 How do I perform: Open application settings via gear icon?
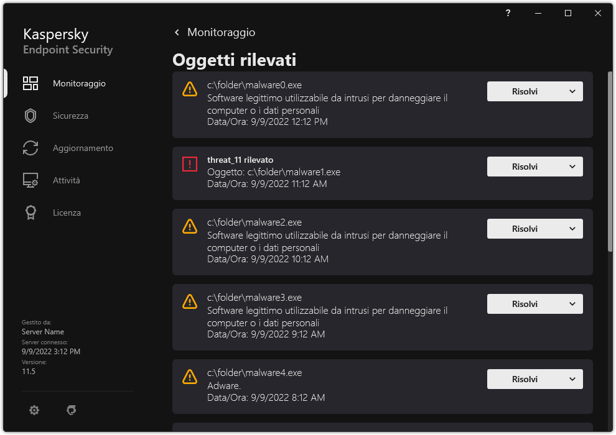[34, 410]
